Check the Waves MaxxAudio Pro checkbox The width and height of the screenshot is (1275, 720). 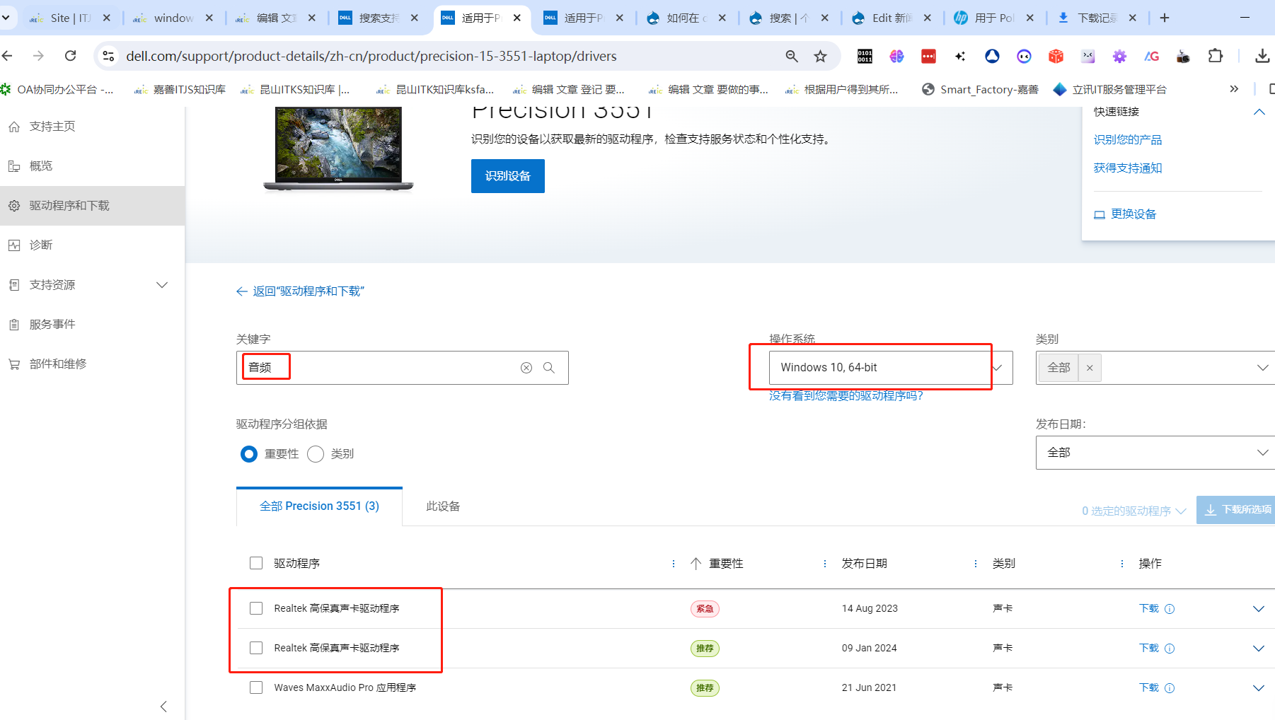point(256,687)
